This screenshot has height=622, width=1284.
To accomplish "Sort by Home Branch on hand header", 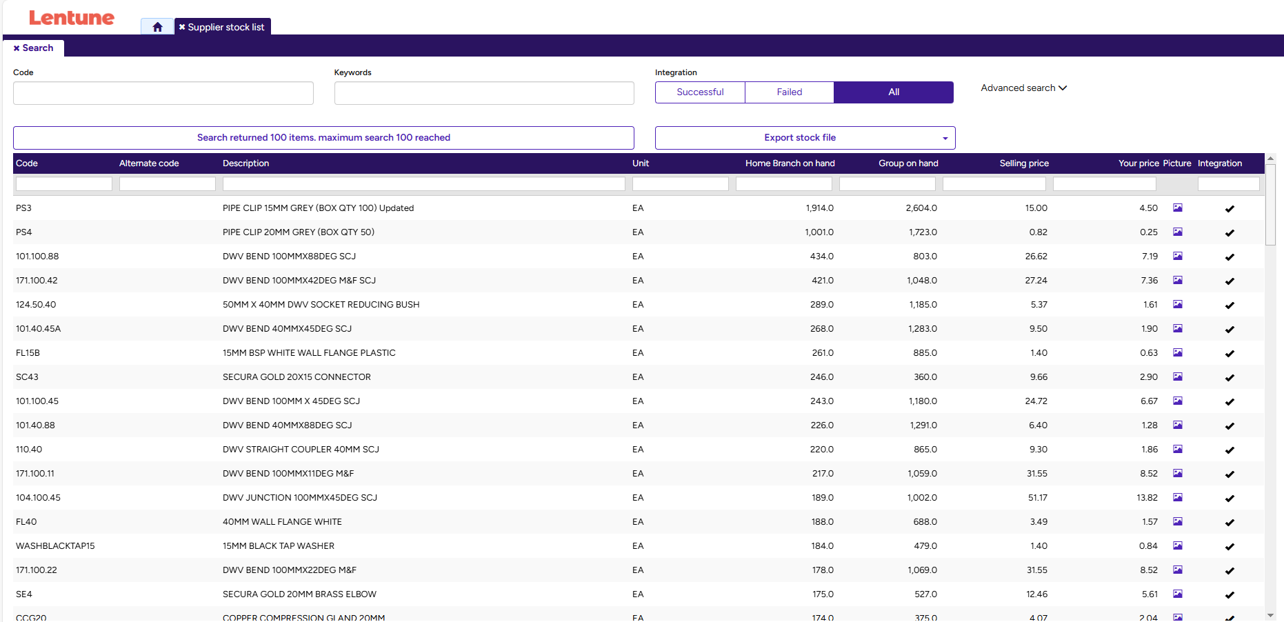I will [x=790, y=163].
